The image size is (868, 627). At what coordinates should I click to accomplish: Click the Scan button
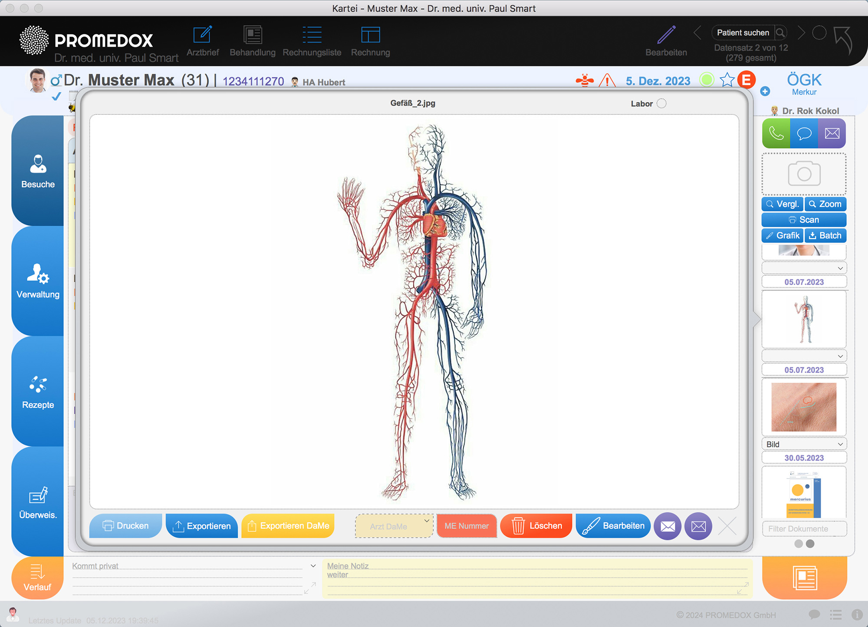pos(804,220)
